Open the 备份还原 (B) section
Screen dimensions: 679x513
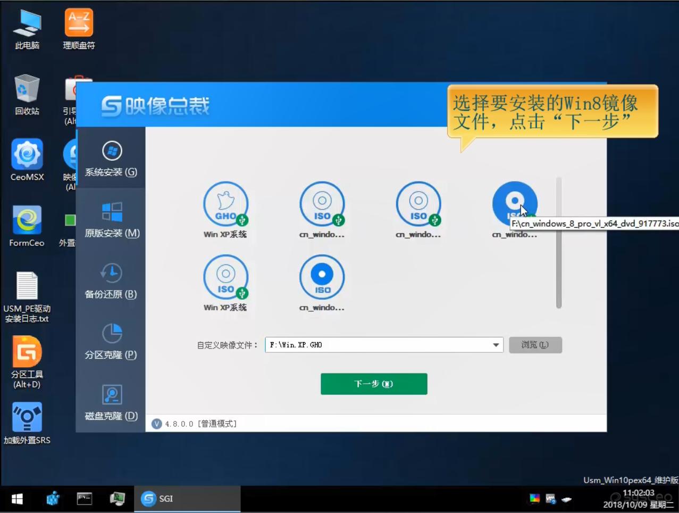coord(111,280)
